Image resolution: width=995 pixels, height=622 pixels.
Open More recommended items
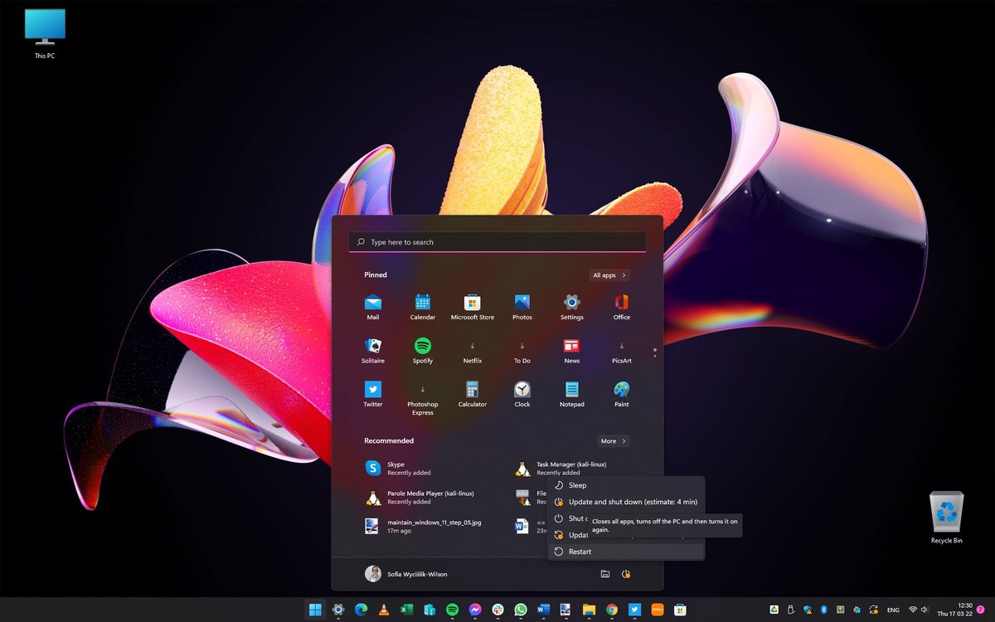pos(613,440)
